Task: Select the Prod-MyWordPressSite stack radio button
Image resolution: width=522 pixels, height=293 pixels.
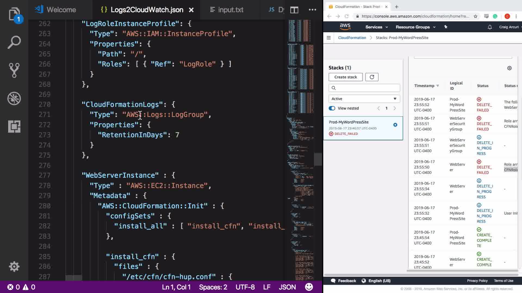Action: point(395,125)
